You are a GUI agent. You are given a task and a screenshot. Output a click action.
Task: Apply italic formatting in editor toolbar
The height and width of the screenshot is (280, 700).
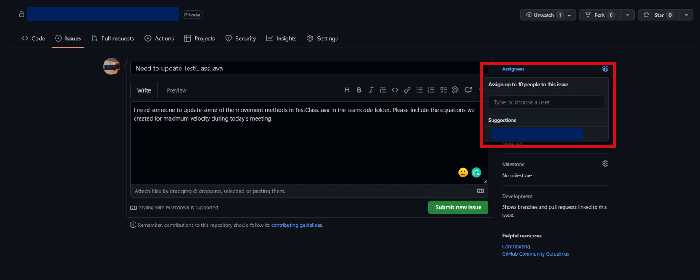point(371,90)
